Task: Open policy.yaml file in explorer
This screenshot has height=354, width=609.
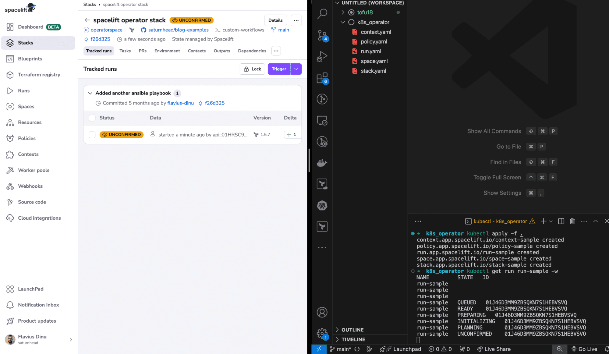Action: coord(374,42)
